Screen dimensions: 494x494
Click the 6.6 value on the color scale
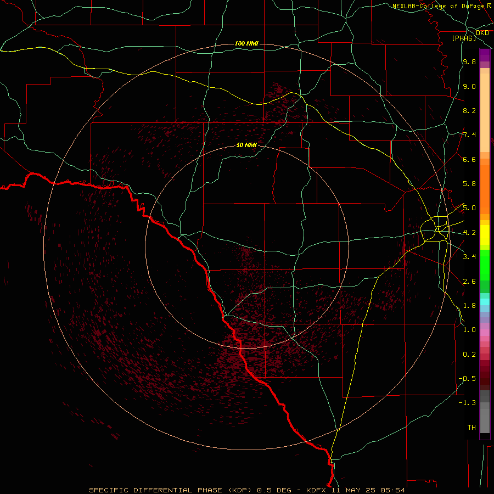[x=469, y=159]
